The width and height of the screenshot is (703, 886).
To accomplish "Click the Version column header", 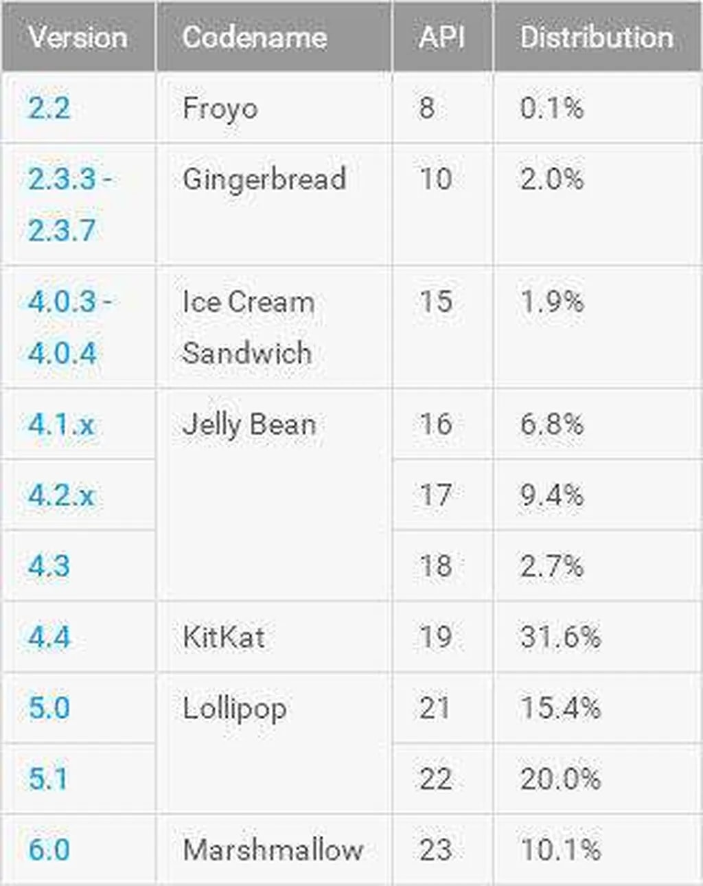I will point(78,37).
